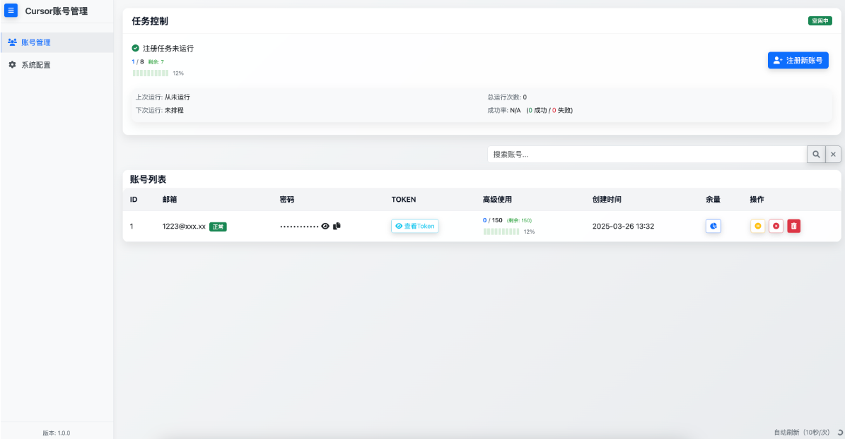The image size is (845, 439).
Task: Click the 0 / 150 usage value
Action: (493, 221)
